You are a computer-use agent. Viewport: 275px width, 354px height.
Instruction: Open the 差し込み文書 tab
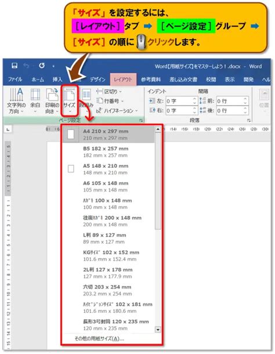(183, 80)
